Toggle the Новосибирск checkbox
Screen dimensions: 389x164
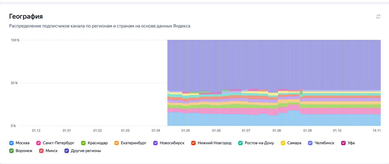[156, 143]
